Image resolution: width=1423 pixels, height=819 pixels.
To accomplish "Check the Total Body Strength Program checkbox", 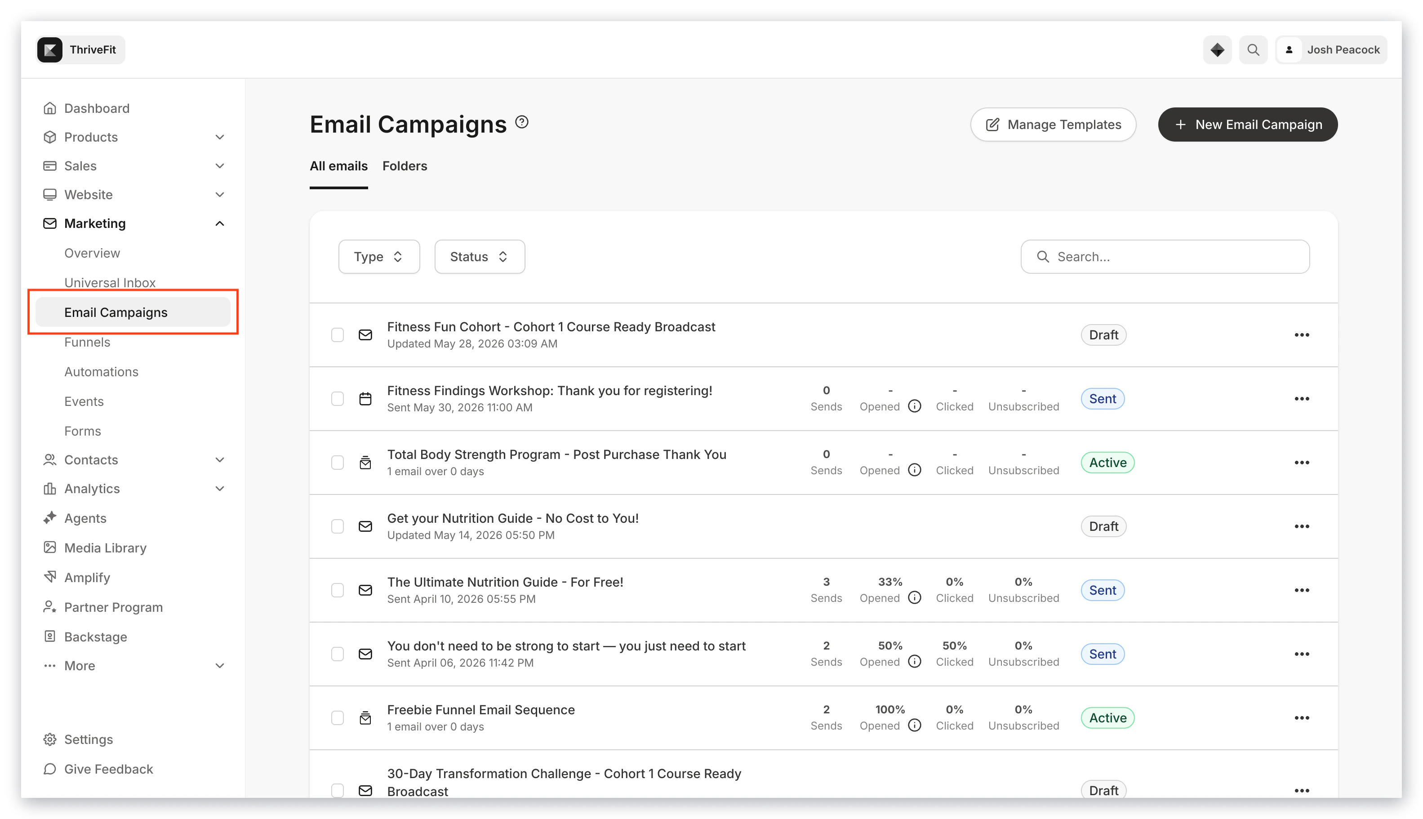I will point(338,463).
